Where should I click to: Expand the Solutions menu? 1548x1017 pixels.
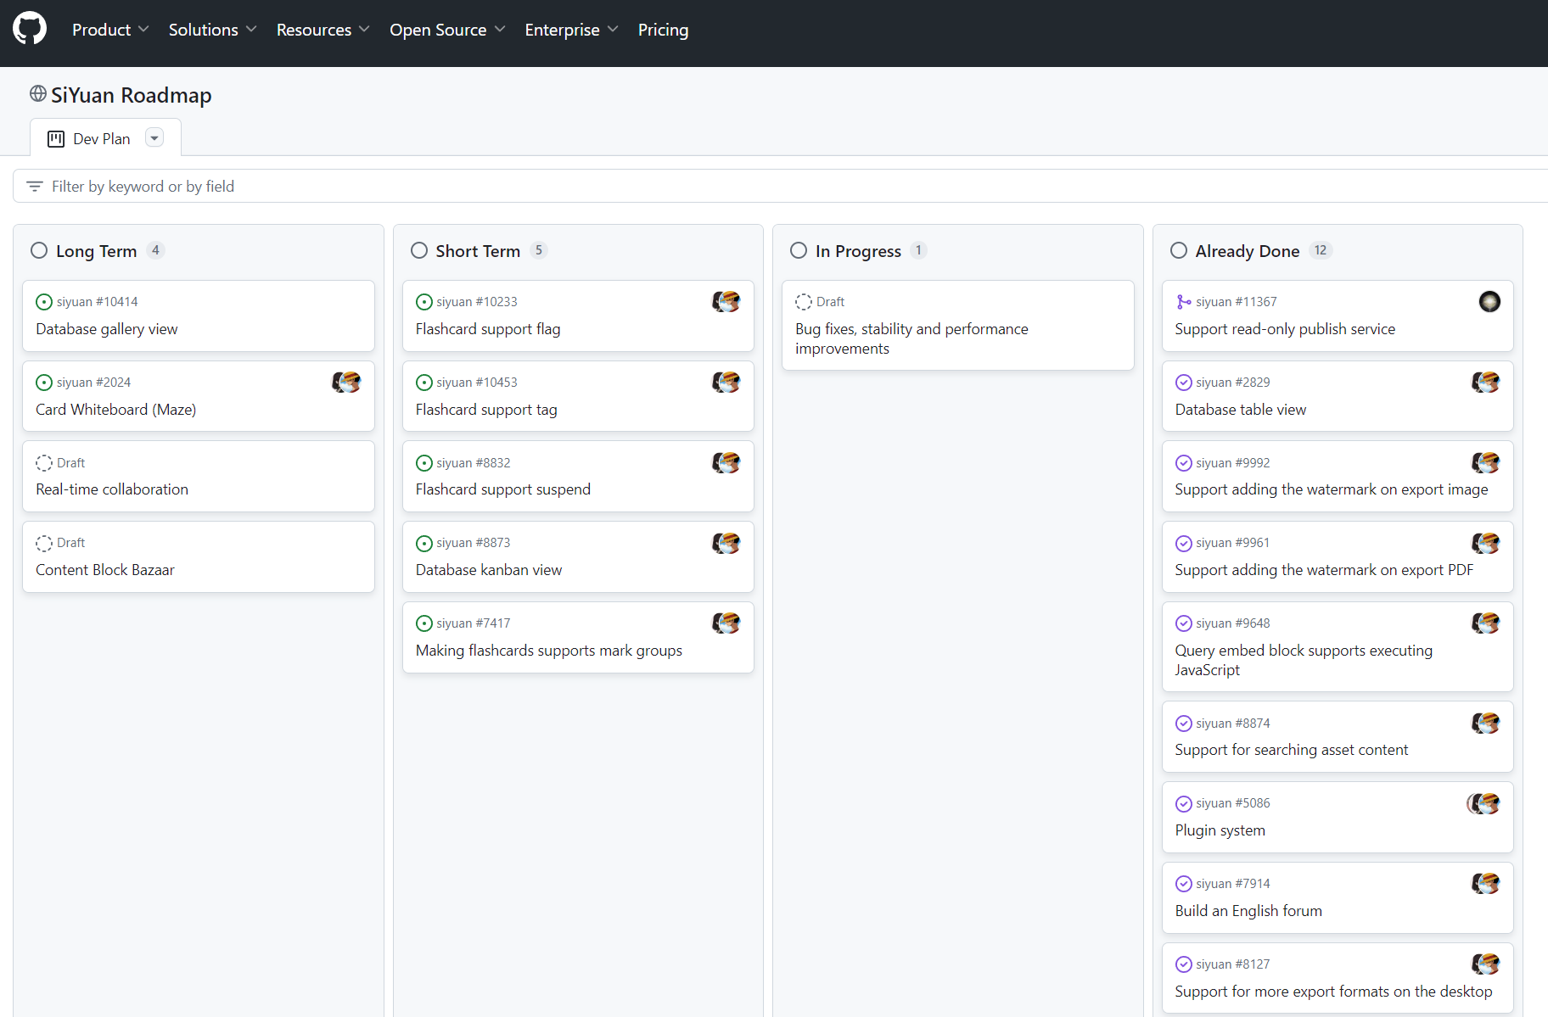(x=213, y=30)
